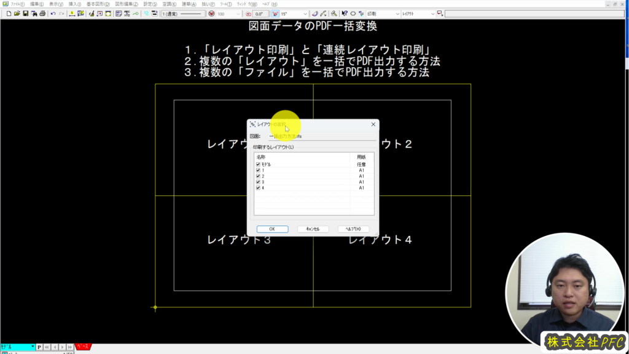The height and width of the screenshot is (354, 629).
Task: Click the first layout navigation arrow
Action: (47, 347)
